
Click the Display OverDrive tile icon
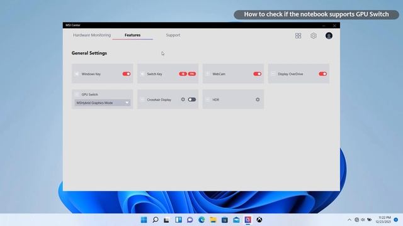tap(273, 74)
